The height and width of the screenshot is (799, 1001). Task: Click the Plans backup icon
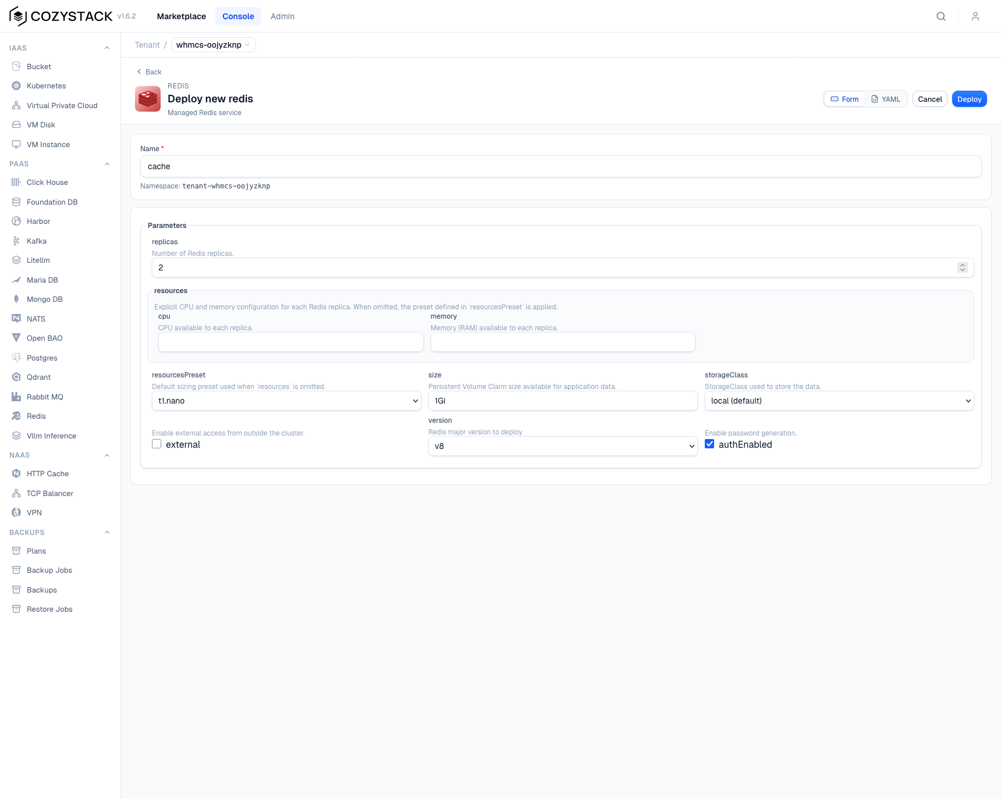16,551
